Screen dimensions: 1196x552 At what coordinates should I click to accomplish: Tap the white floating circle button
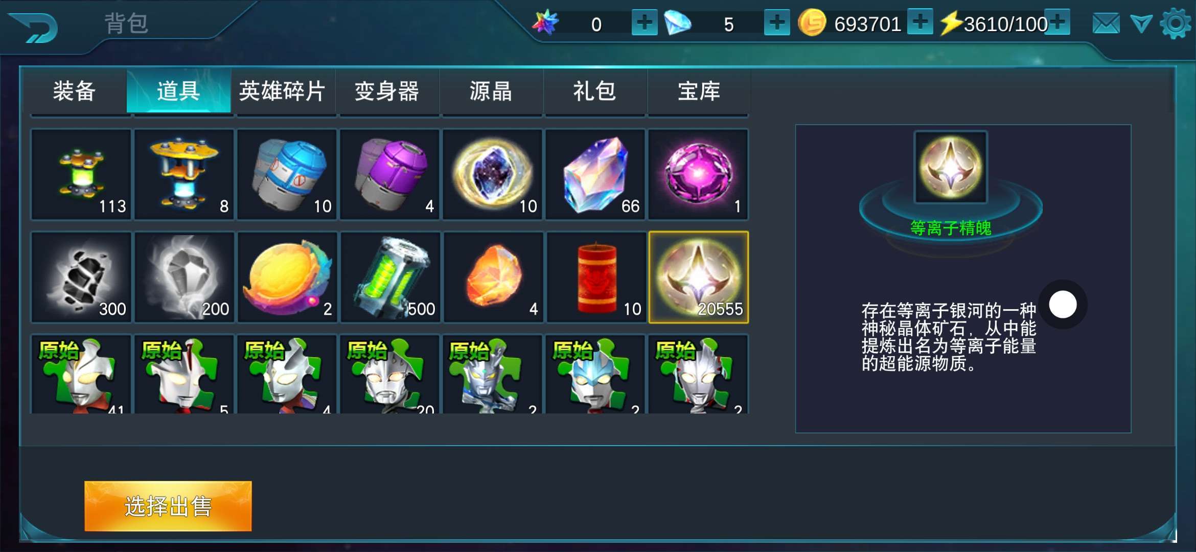tap(1063, 305)
